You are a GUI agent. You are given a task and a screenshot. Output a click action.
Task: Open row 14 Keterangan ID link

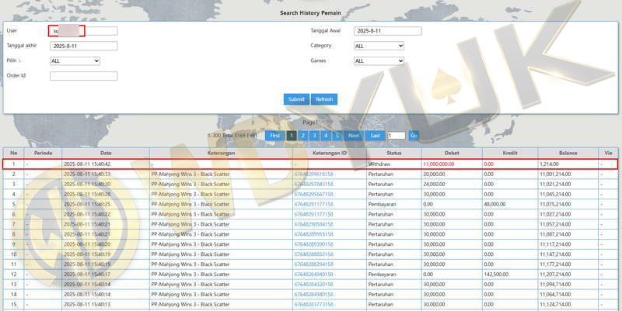click(314, 295)
